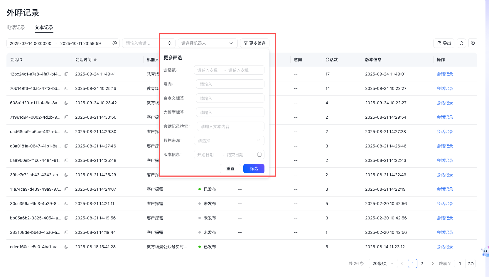Image resolution: width=489 pixels, height=277 pixels.
Task: Select the 文本记录 tab
Action: (x=44, y=27)
